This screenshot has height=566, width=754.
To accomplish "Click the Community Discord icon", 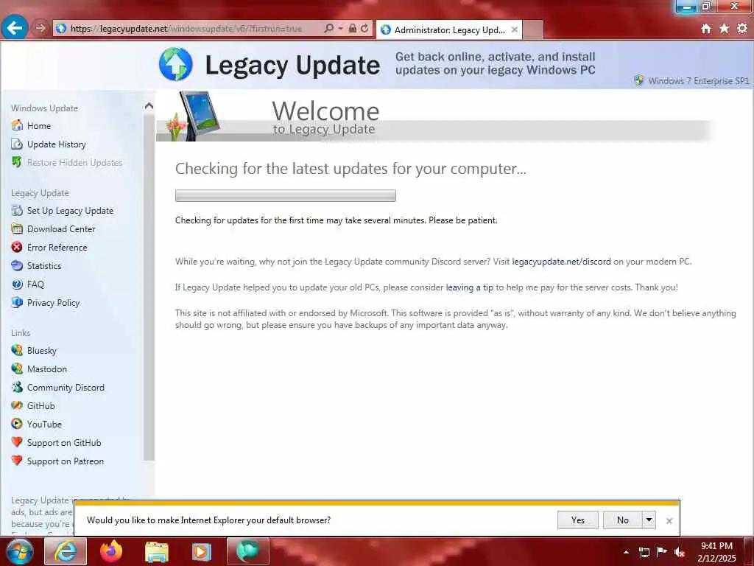I will 17,387.
